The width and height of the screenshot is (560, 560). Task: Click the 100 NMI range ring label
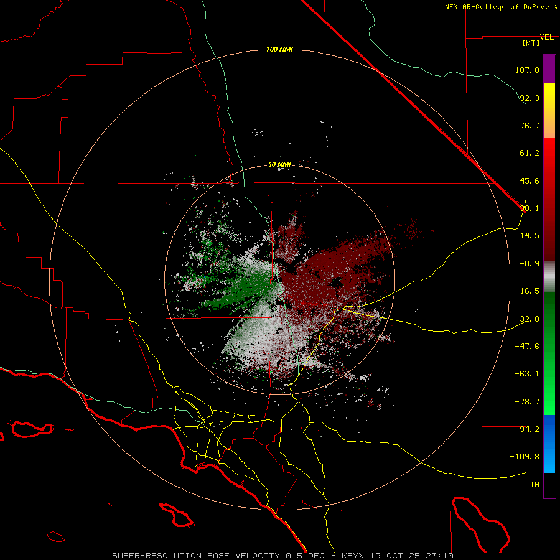(279, 49)
